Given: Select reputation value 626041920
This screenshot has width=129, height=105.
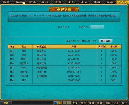Looking at the screenshot, I should (74, 55).
